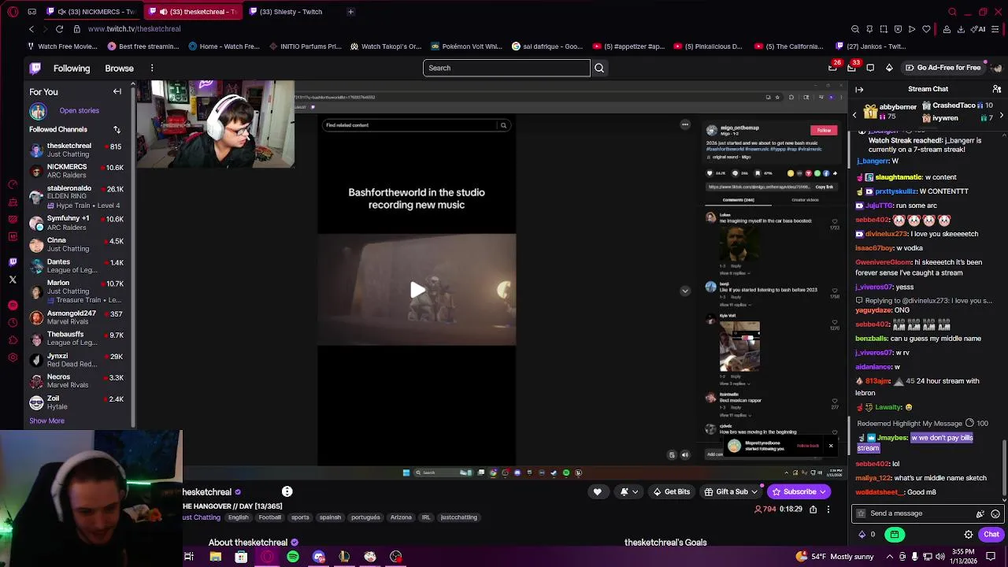The image size is (1008, 567).
Task: Toggle notification bell for thesketchreal
Action: pos(627,492)
